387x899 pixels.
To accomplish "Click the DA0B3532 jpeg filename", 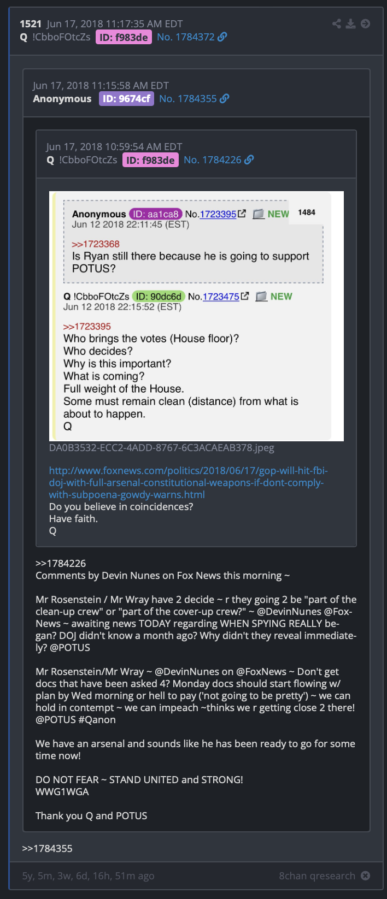I will [162, 448].
